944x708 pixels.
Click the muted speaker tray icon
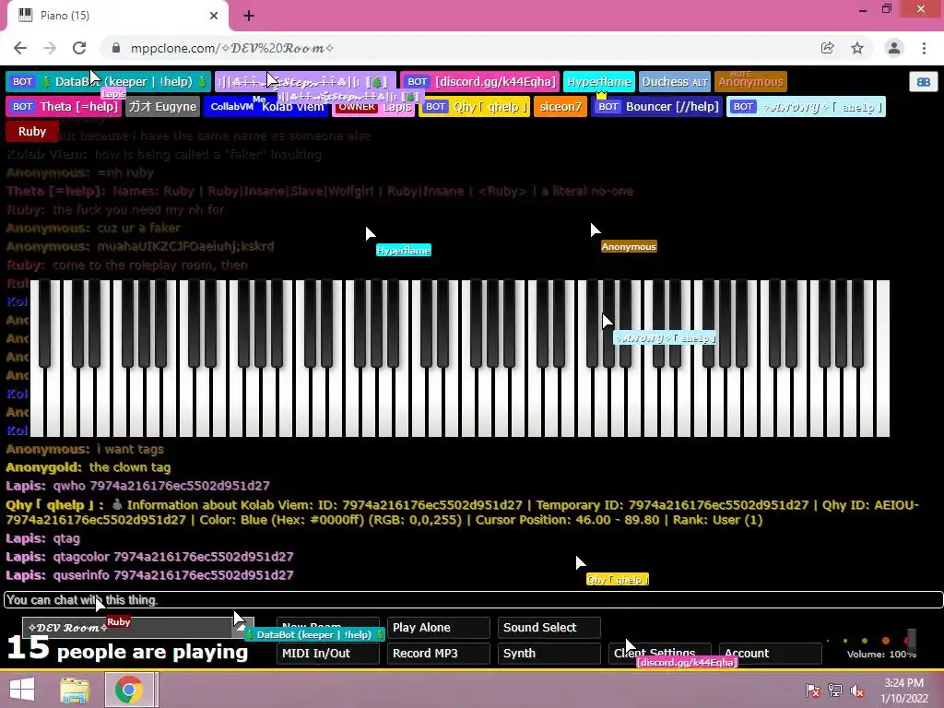coord(857,690)
